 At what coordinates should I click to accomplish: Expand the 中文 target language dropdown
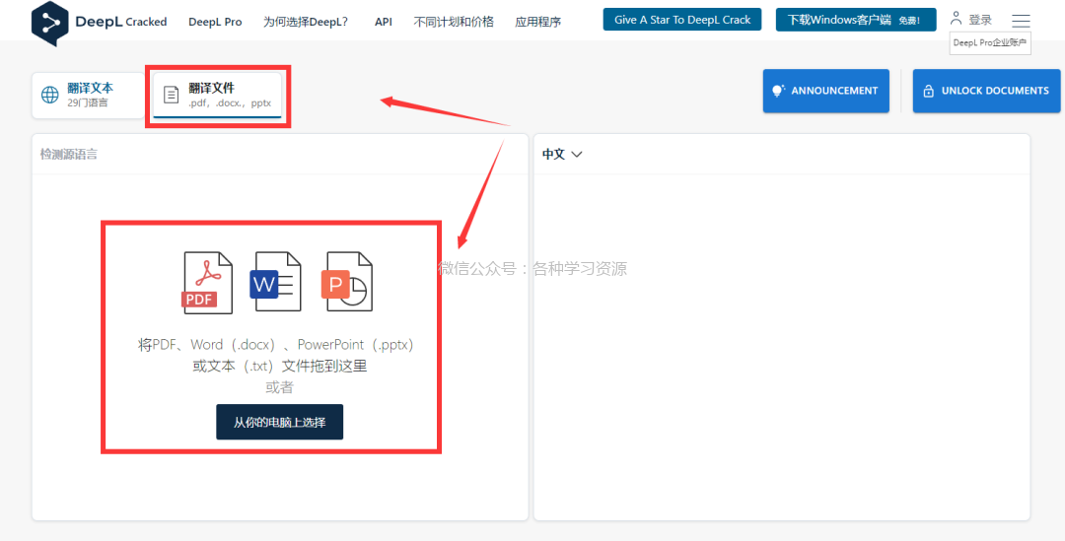click(x=562, y=154)
